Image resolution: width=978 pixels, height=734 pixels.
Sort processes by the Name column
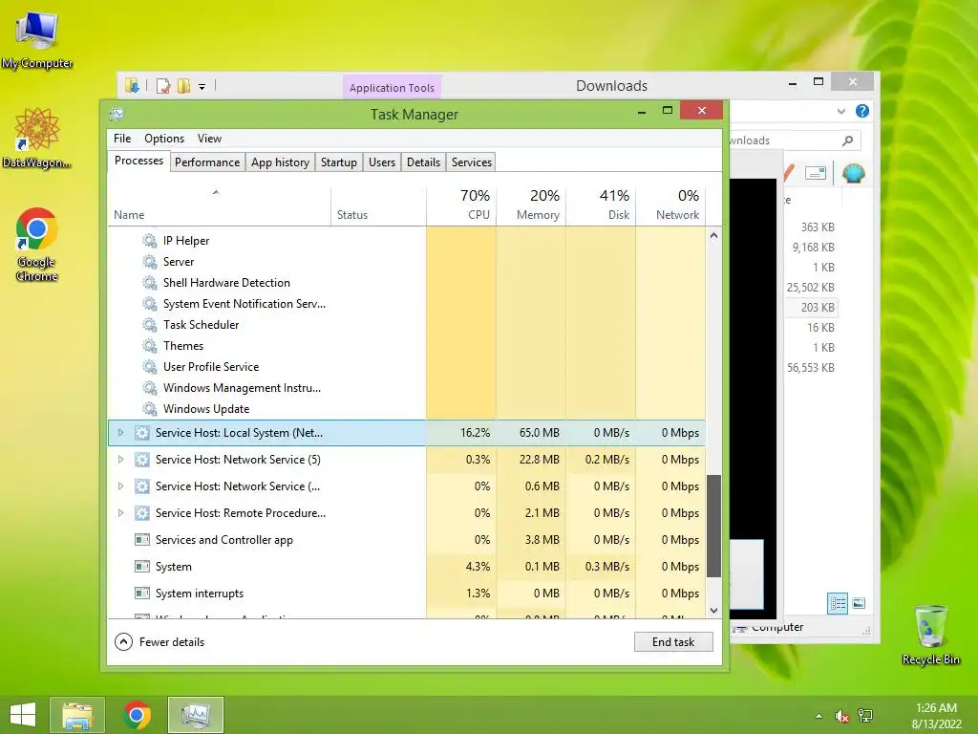tap(219, 206)
